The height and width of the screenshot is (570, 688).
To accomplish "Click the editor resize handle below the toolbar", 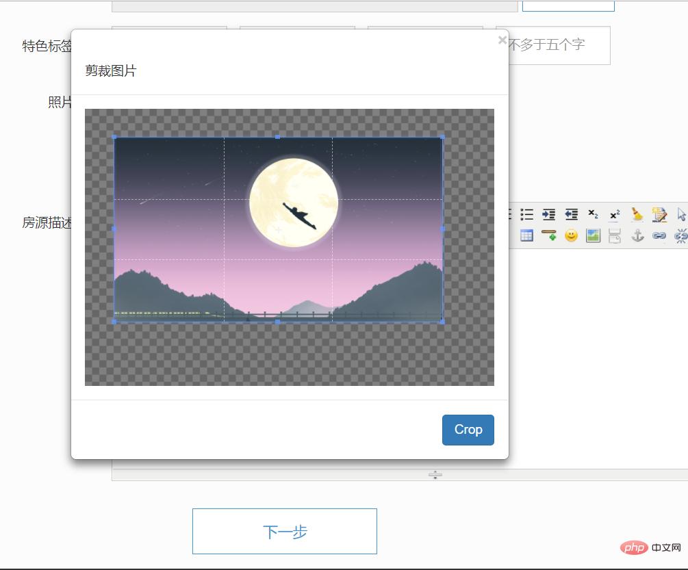I will (436, 473).
